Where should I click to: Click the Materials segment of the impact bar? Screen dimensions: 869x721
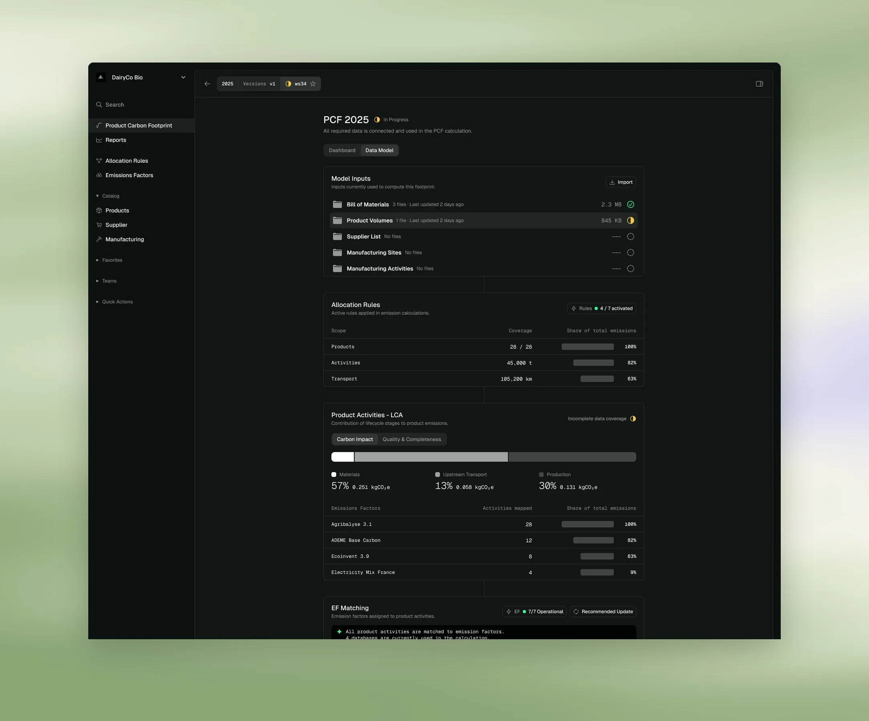(x=343, y=457)
